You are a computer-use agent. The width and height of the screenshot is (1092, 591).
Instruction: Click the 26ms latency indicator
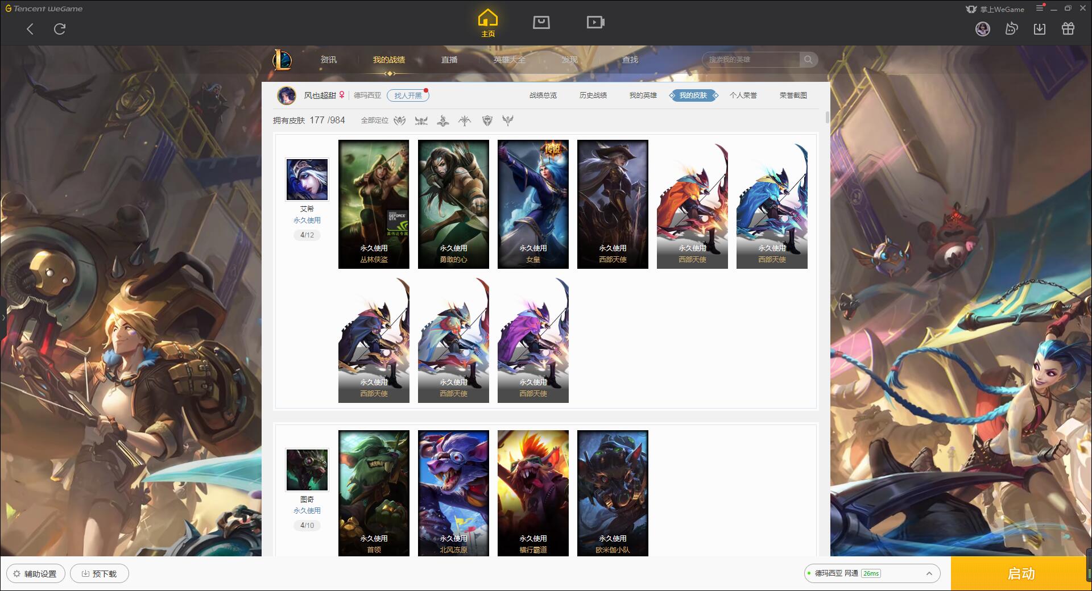[x=871, y=573]
